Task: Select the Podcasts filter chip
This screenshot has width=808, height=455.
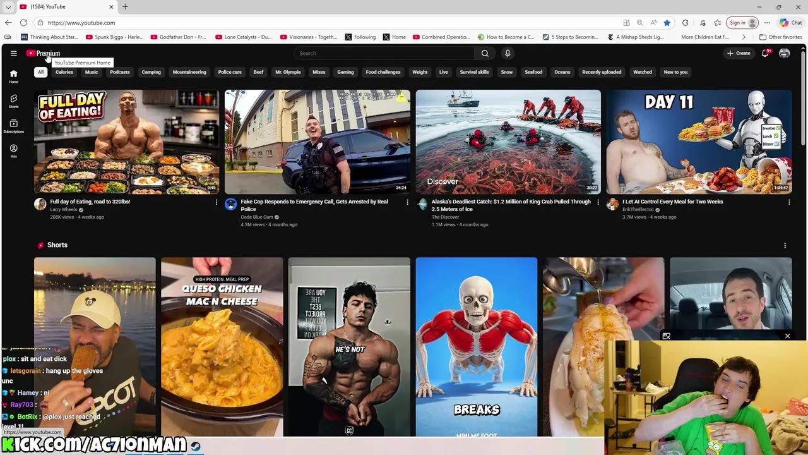Action: coord(119,72)
